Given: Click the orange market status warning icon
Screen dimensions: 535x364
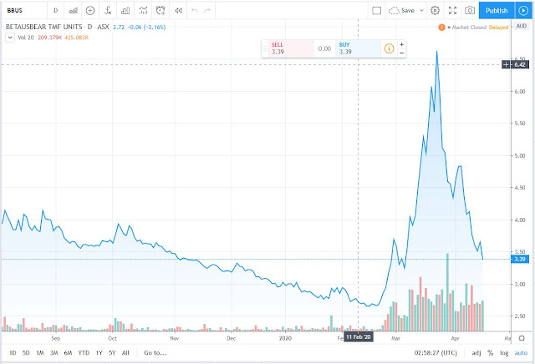Looking at the screenshot, I should (x=441, y=28).
